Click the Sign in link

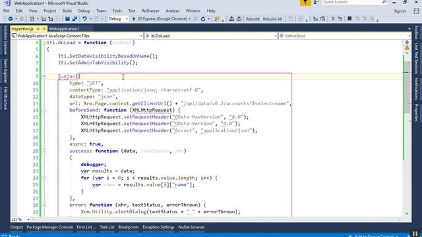(x=400, y=11)
